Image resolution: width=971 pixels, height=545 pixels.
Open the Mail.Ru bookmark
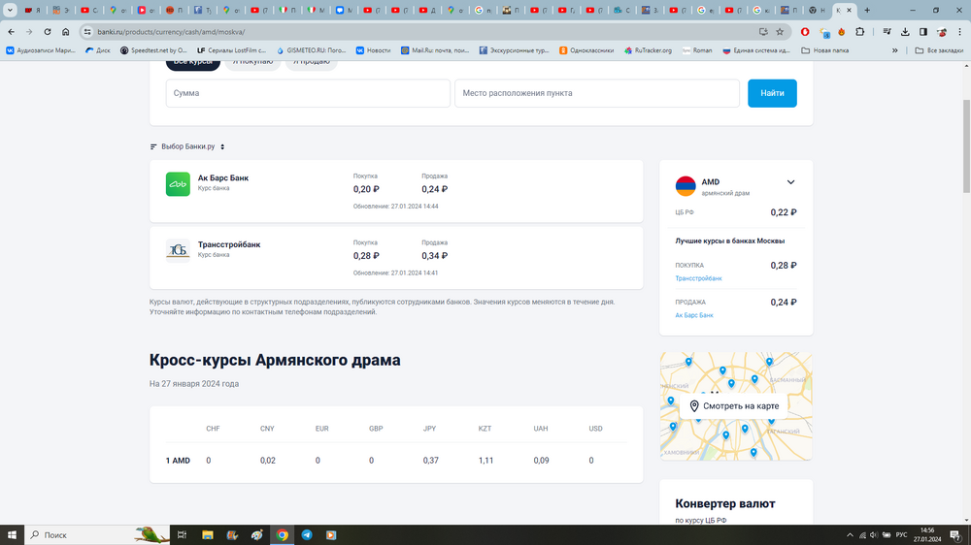(435, 50)
